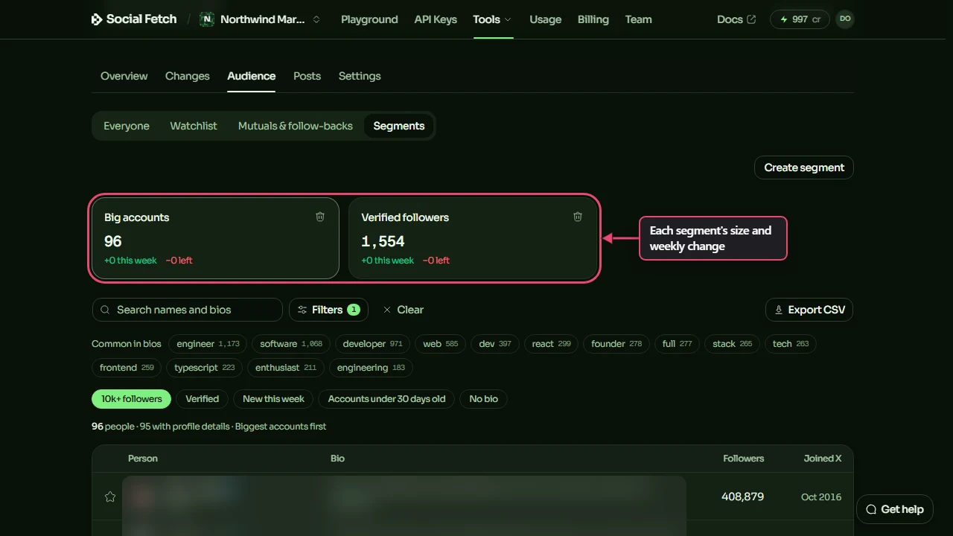Screen dimensions: 953x536
Task: Open the Docs external link
Action: (736, 19)
